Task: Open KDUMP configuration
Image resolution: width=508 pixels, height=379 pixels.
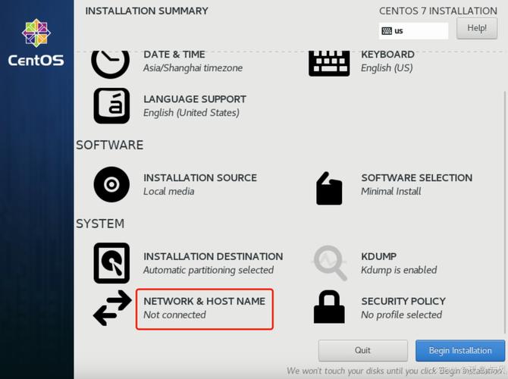Action: 379,256
